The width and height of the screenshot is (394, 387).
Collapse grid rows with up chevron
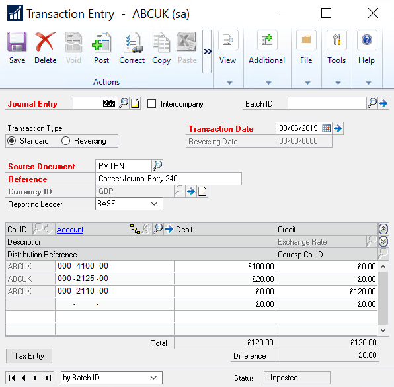tap(383, 229)
